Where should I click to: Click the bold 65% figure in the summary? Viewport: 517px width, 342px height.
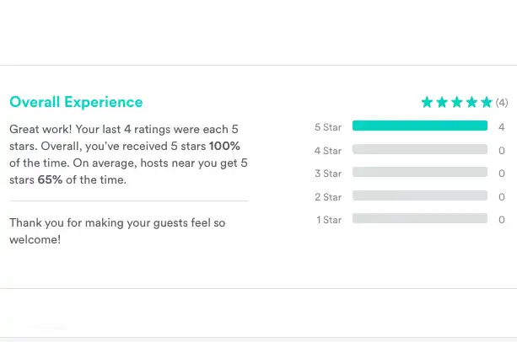[x=51, y=179]
